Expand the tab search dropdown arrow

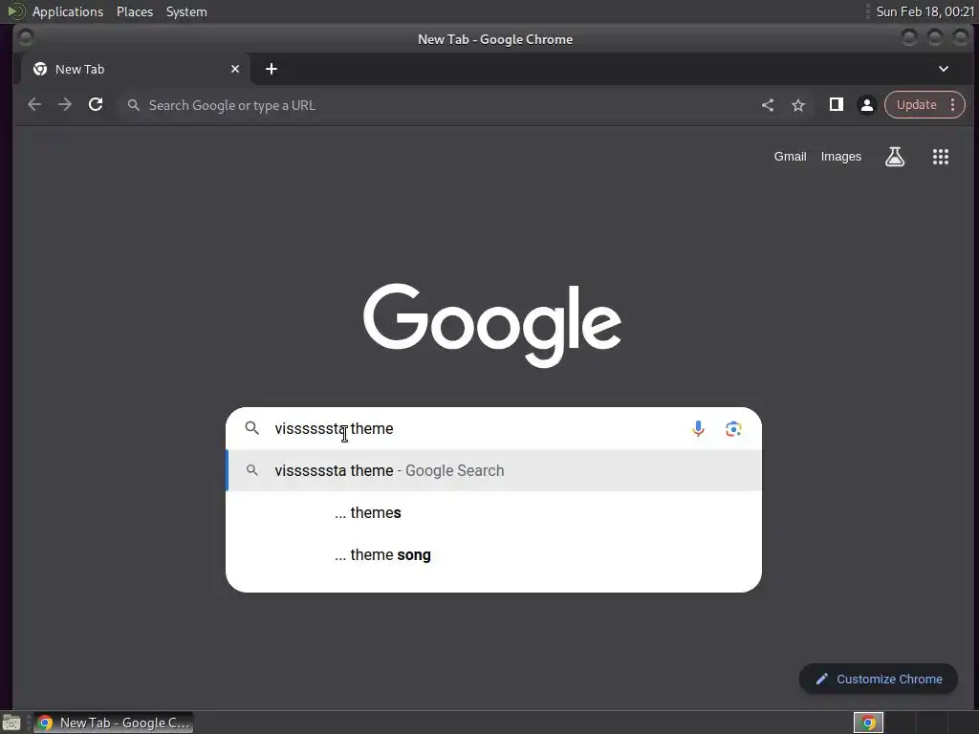pyautogui.click(x=944, y=69)
